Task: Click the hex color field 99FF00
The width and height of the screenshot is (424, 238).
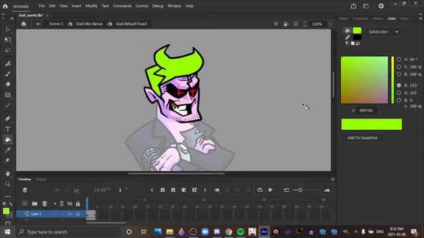Action: click(366, 110)
